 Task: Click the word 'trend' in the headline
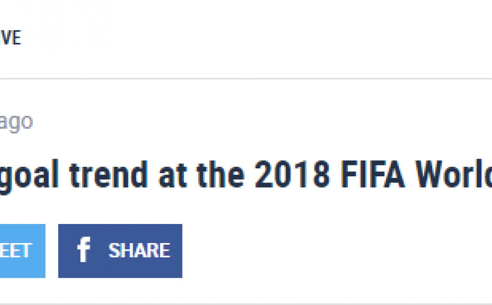(108, 174)
